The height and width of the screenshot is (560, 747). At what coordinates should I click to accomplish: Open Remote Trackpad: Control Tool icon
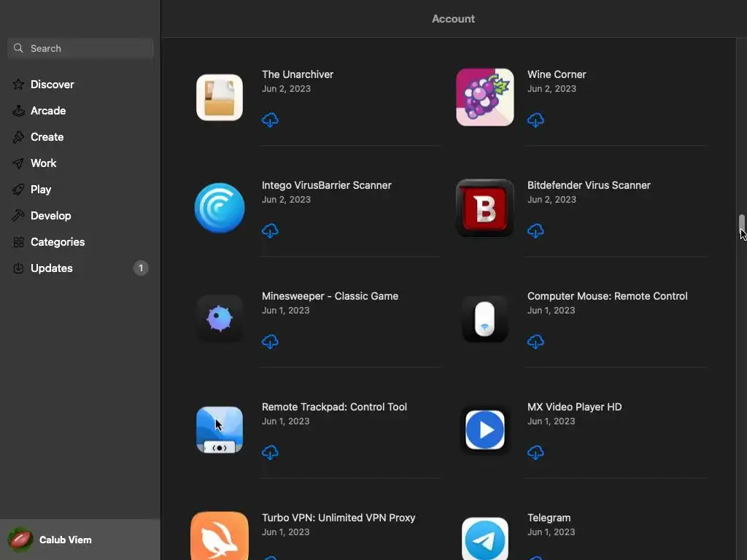(x=220, y=429)
